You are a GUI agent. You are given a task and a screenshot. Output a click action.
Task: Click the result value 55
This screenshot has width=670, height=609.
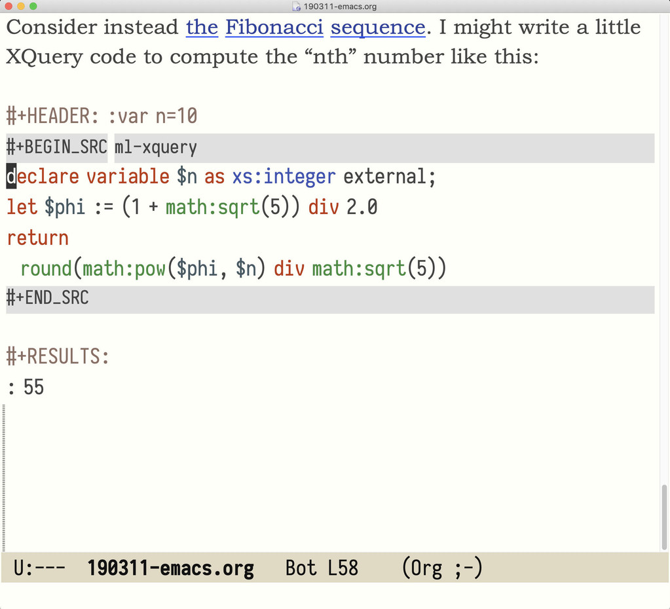tap(34, 387)
